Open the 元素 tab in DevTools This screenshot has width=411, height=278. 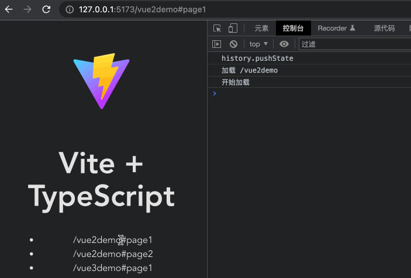pos(261,28)
